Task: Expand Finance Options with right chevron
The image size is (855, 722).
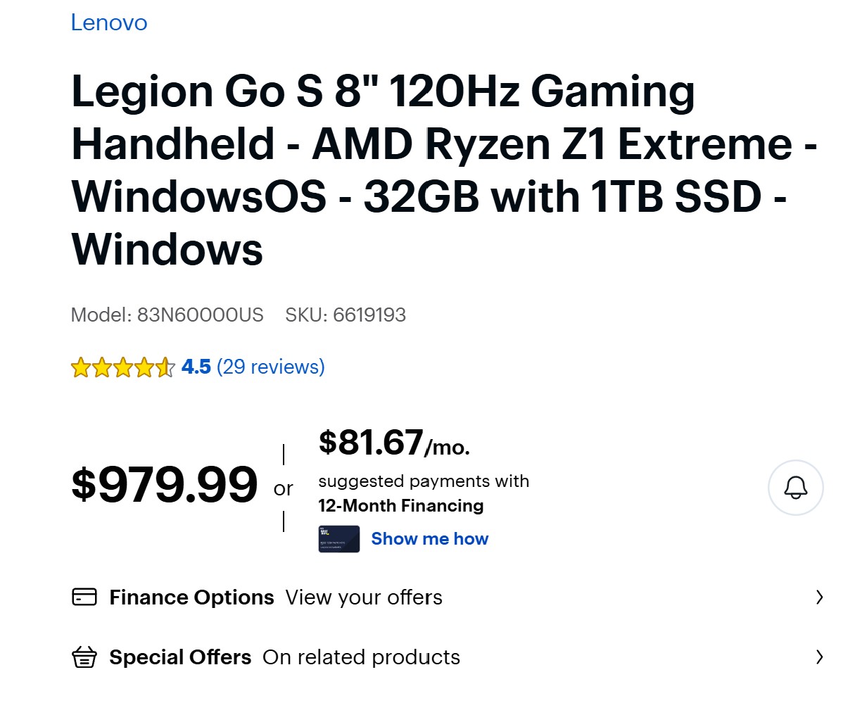Action: tap(819, 597)
